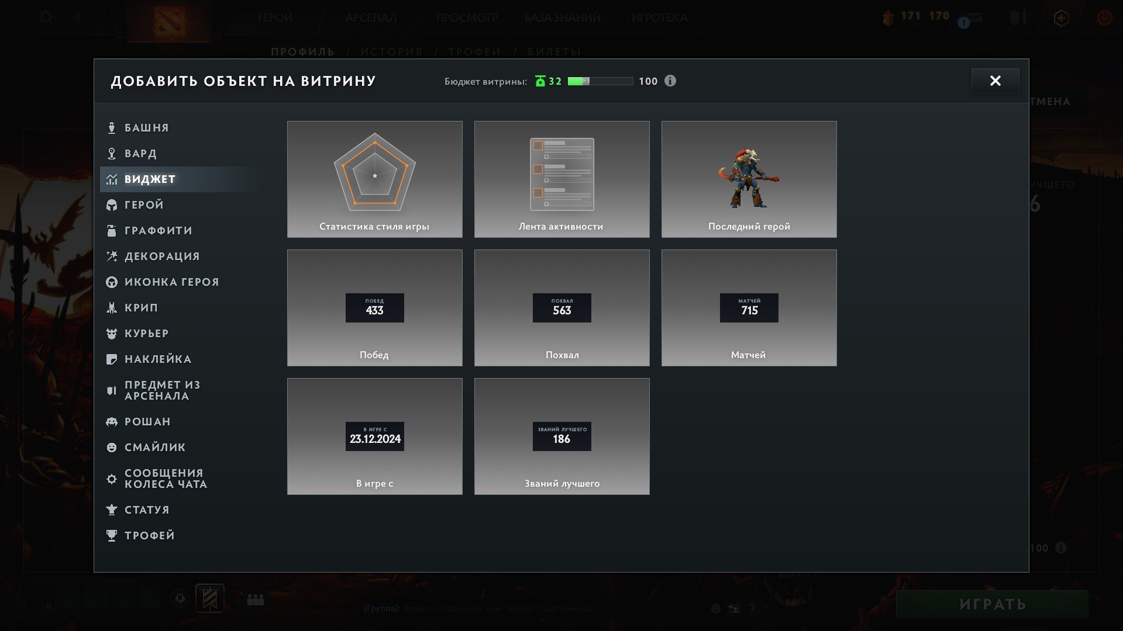
Task: Click the tower icon next to Башня
Action: pyautogui.click(x=111, y=128)
